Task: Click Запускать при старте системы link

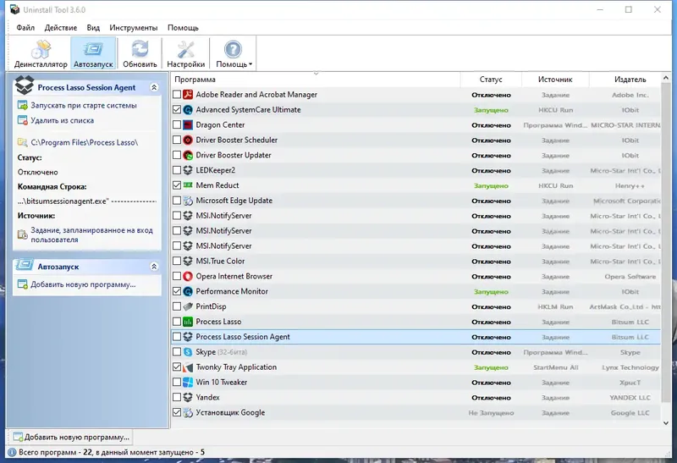Action: (84, 106)
